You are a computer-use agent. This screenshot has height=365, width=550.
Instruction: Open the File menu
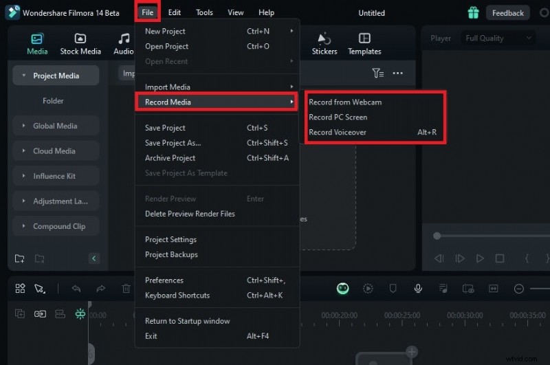coord(147,12)
